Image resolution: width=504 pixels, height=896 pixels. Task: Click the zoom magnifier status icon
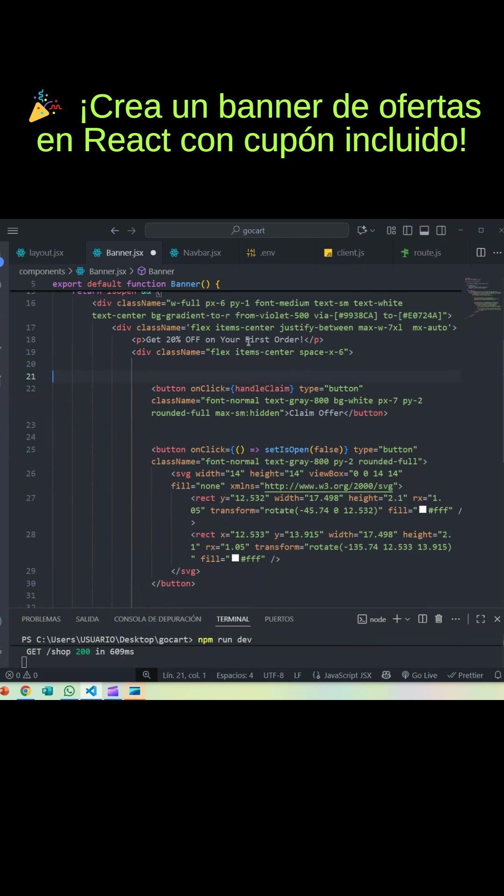(x=147, y=675)
